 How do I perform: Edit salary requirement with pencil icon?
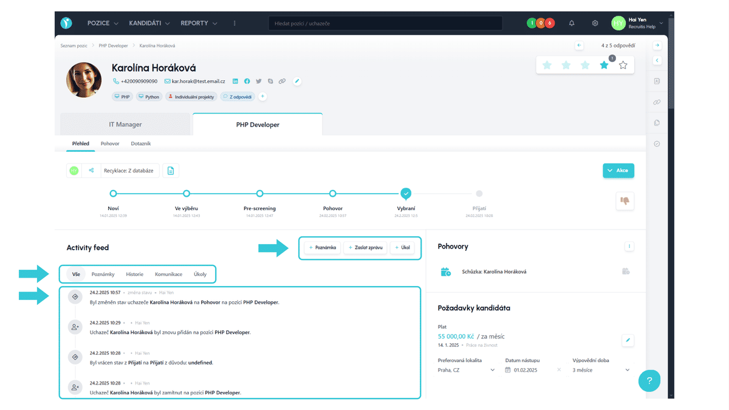click(x=628, y=340)
